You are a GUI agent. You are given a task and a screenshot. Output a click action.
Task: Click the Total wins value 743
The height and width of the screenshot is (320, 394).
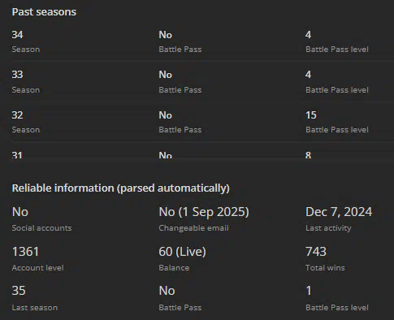[316, 252]
